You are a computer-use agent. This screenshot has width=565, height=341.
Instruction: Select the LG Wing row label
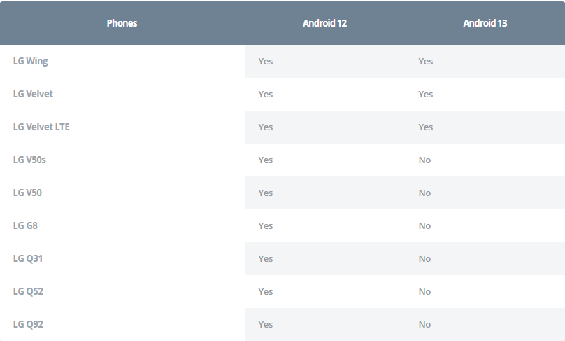click(31, 61)
